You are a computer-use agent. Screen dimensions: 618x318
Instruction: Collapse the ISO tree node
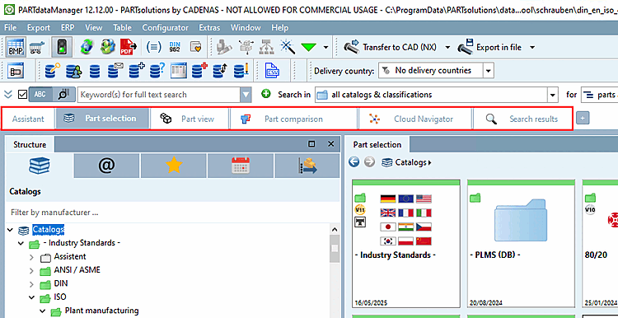(x=32, y=297)
